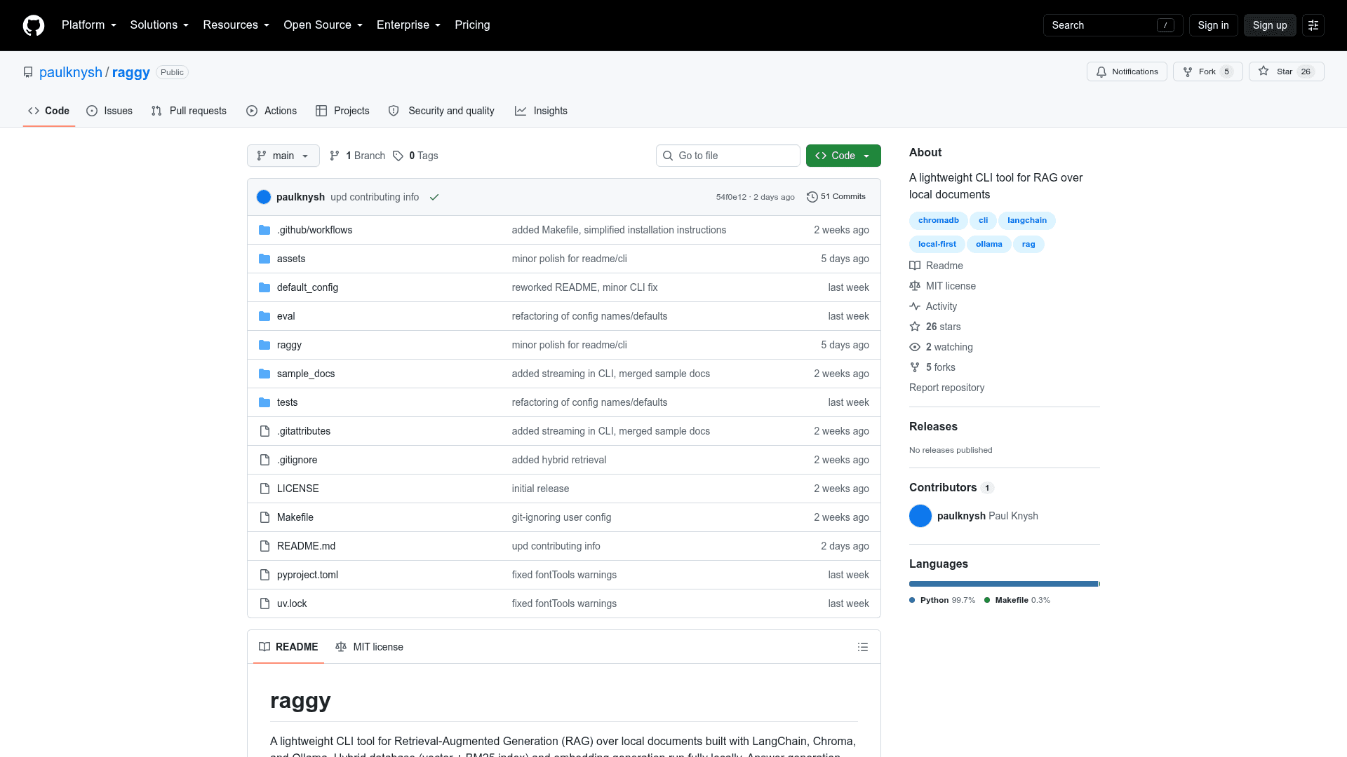The height and width of the screenshot is (757, 1347).
Task: Fork the raggy repository
Action: coord(1207,71)
